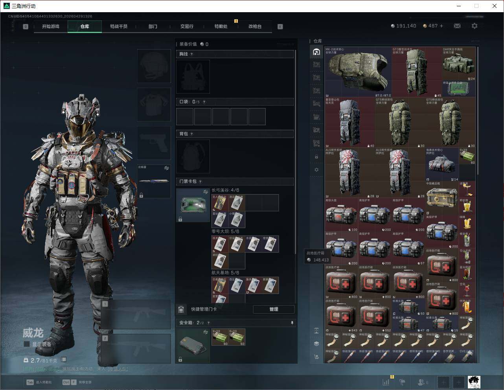The image size is (504, 390).
Task: Click the player avatar in the bottom bar
Action: pos(474,382)
